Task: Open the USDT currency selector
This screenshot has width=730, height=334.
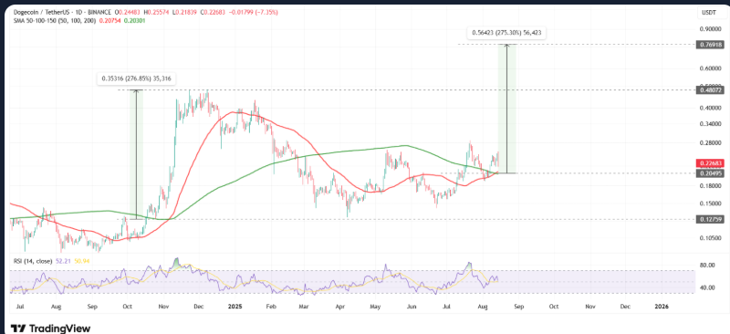Action: click(x=707, y=13)
